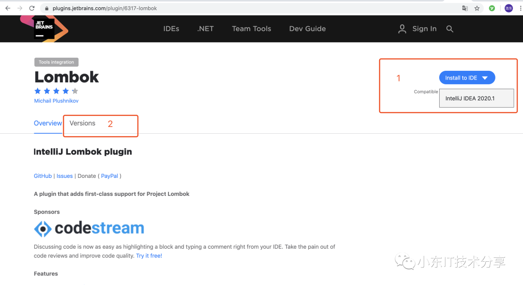The image size is (523, 285).
Task: Click Sign In link
Action: (424, 29)
